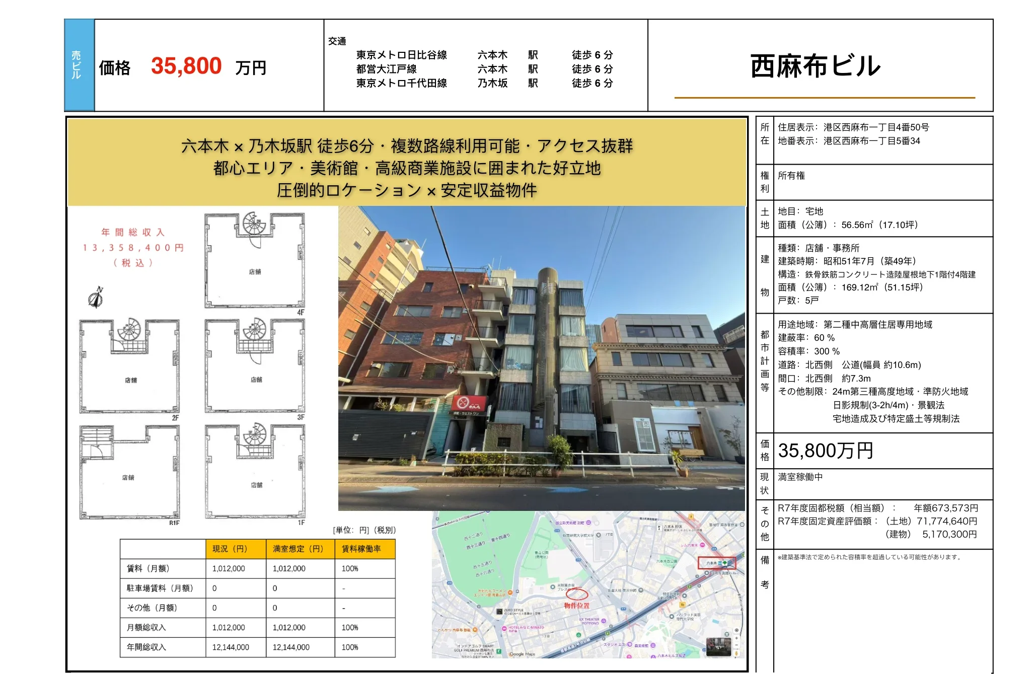Click the 住居表示 address line
This screenshot has height=674, width=1035.
point(853,127)
